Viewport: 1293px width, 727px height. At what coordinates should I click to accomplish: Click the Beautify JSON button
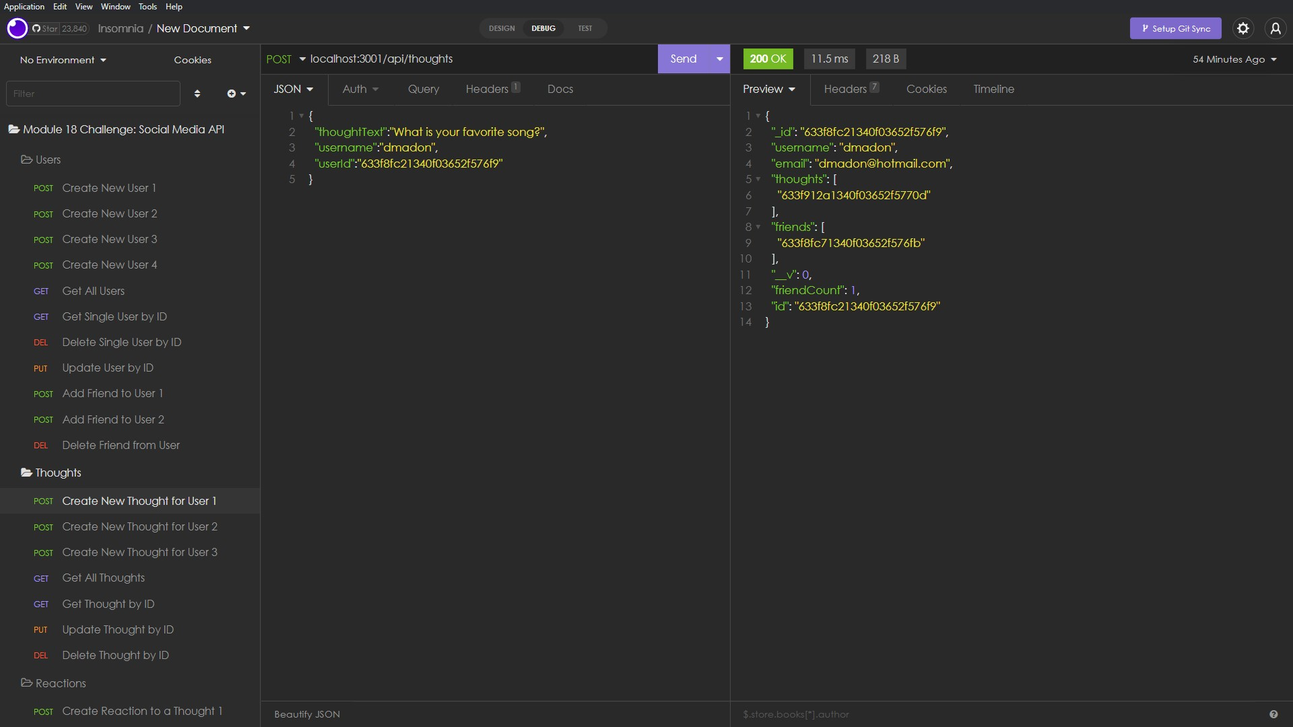[306, 714]
